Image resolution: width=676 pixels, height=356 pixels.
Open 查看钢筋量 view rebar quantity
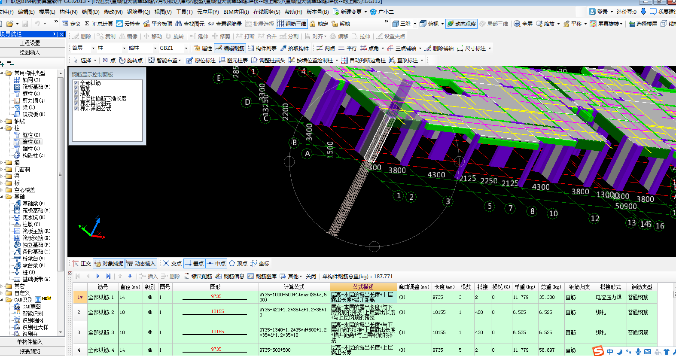225,24
